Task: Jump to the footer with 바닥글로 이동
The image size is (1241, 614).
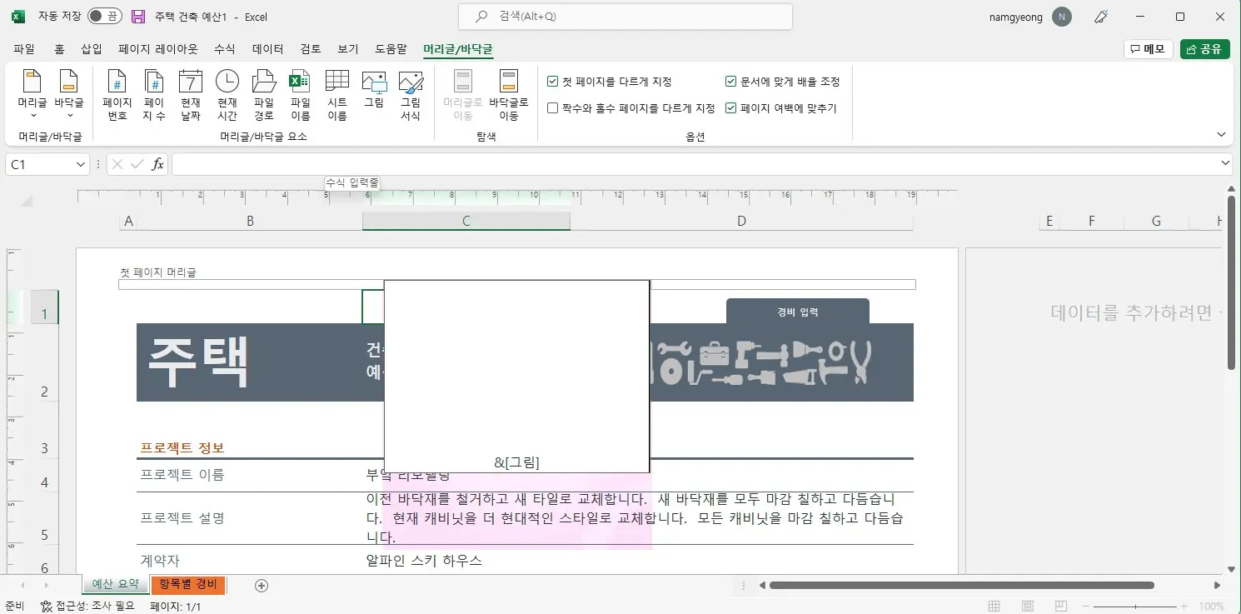Action: 509,92
